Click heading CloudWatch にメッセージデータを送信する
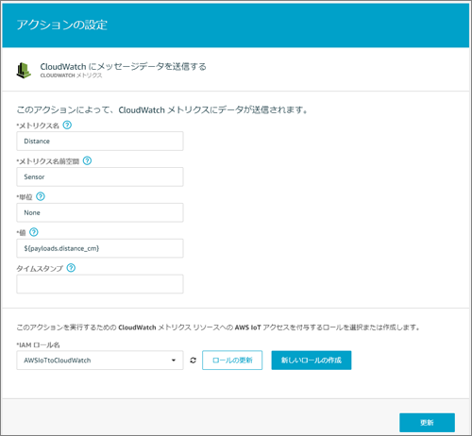Image resolution: width=472 pixels, height=436 pixels. tap(123, 66)
